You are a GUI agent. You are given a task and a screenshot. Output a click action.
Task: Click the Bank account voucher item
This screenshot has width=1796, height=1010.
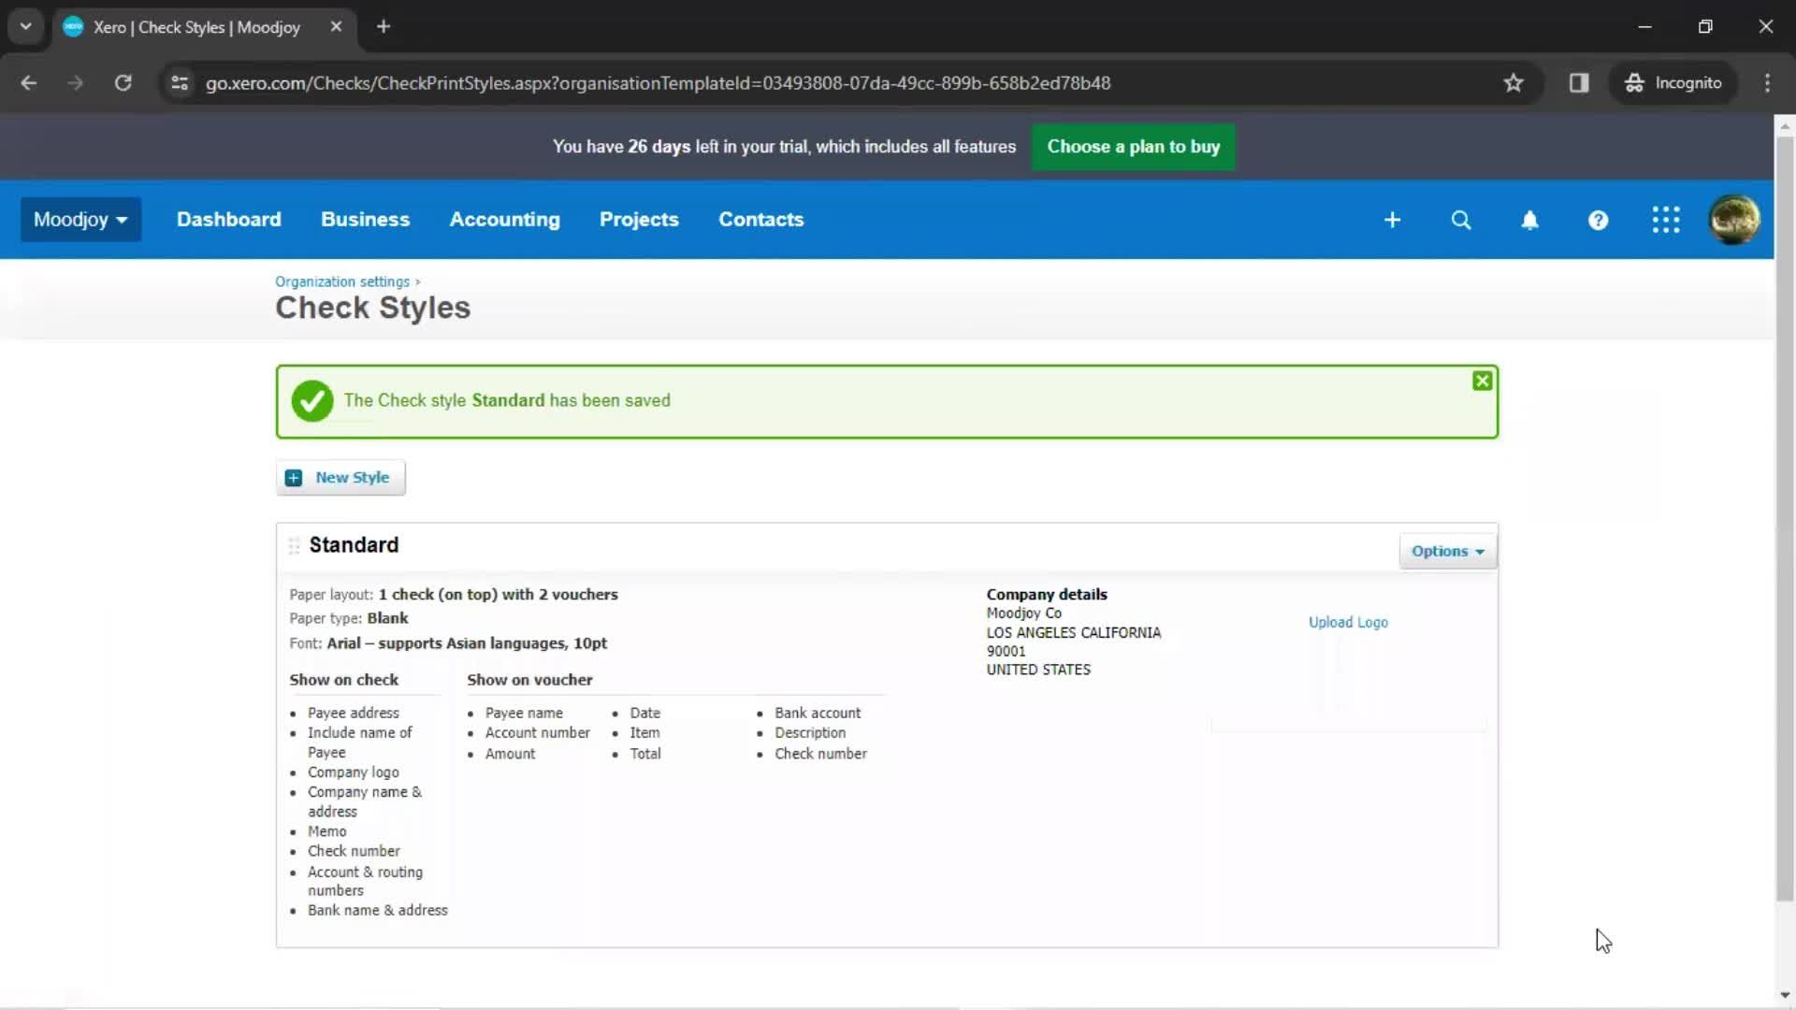click(x=818, y=714)
